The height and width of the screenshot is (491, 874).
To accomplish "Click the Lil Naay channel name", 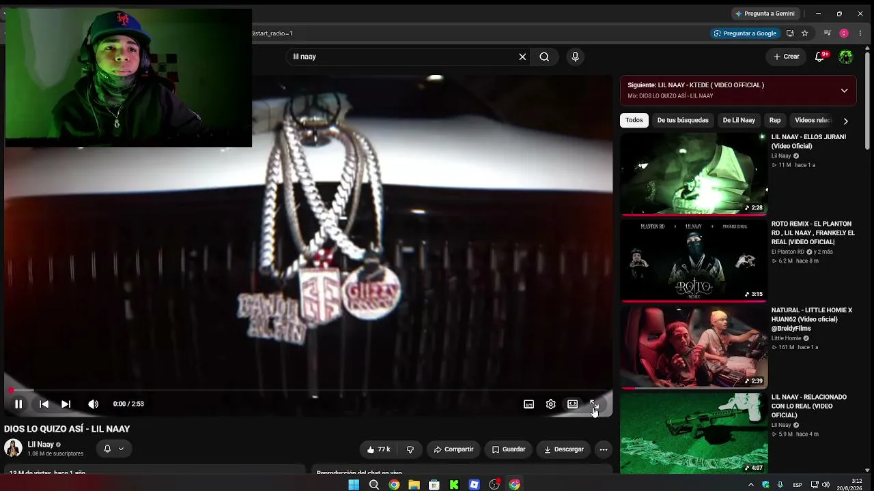I will 41,445.
